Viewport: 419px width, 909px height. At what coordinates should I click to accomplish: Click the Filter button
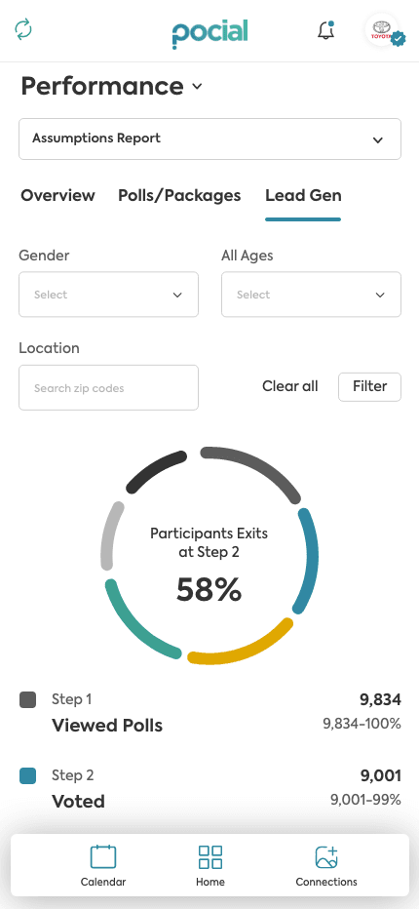(369, 386)
